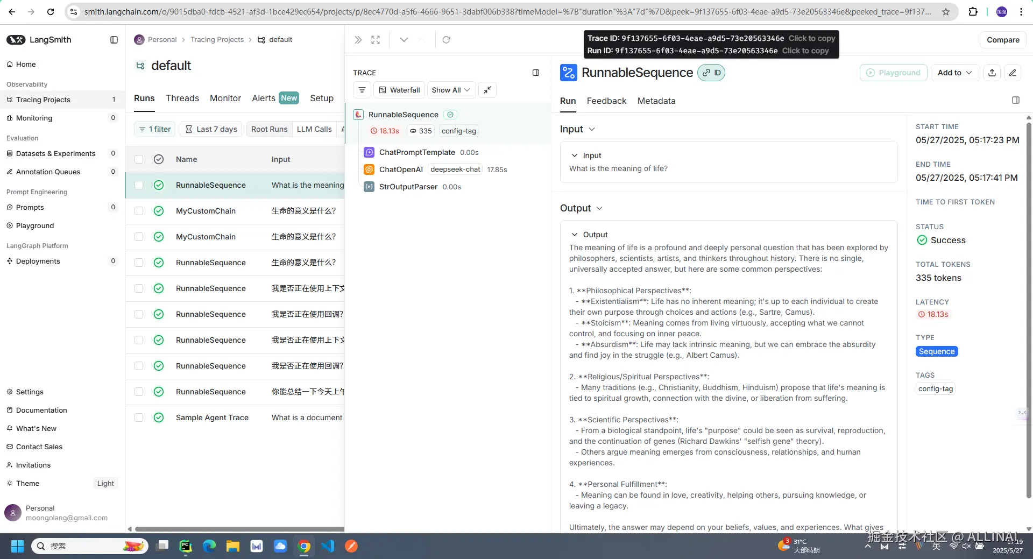Edit the run with pencil icon
The image size is (1033, 559).
pos(1013,73)
